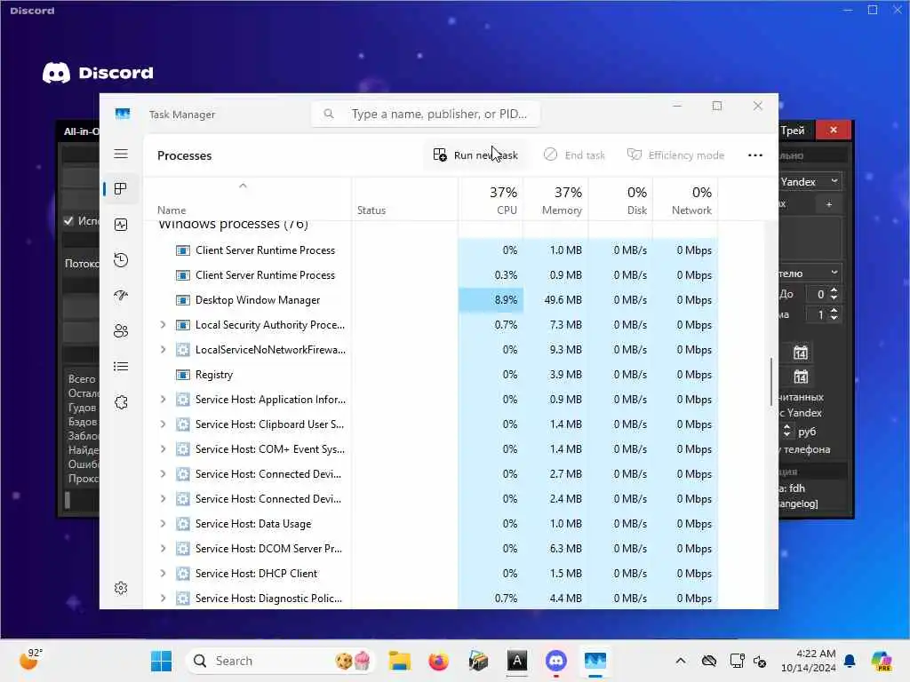Click Service Host: DHCP Client gear icon

coord(183,574)
